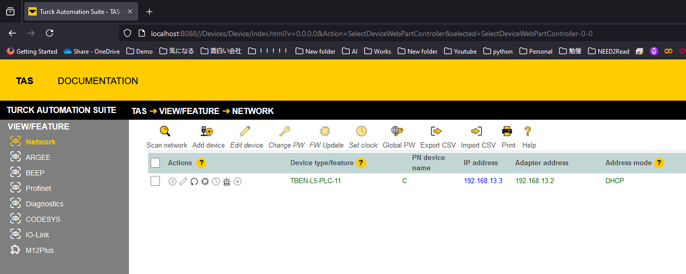This screenshot has height=274, width=686.
Task: Open the python bookmarks folder
Action: pos(498,51)
